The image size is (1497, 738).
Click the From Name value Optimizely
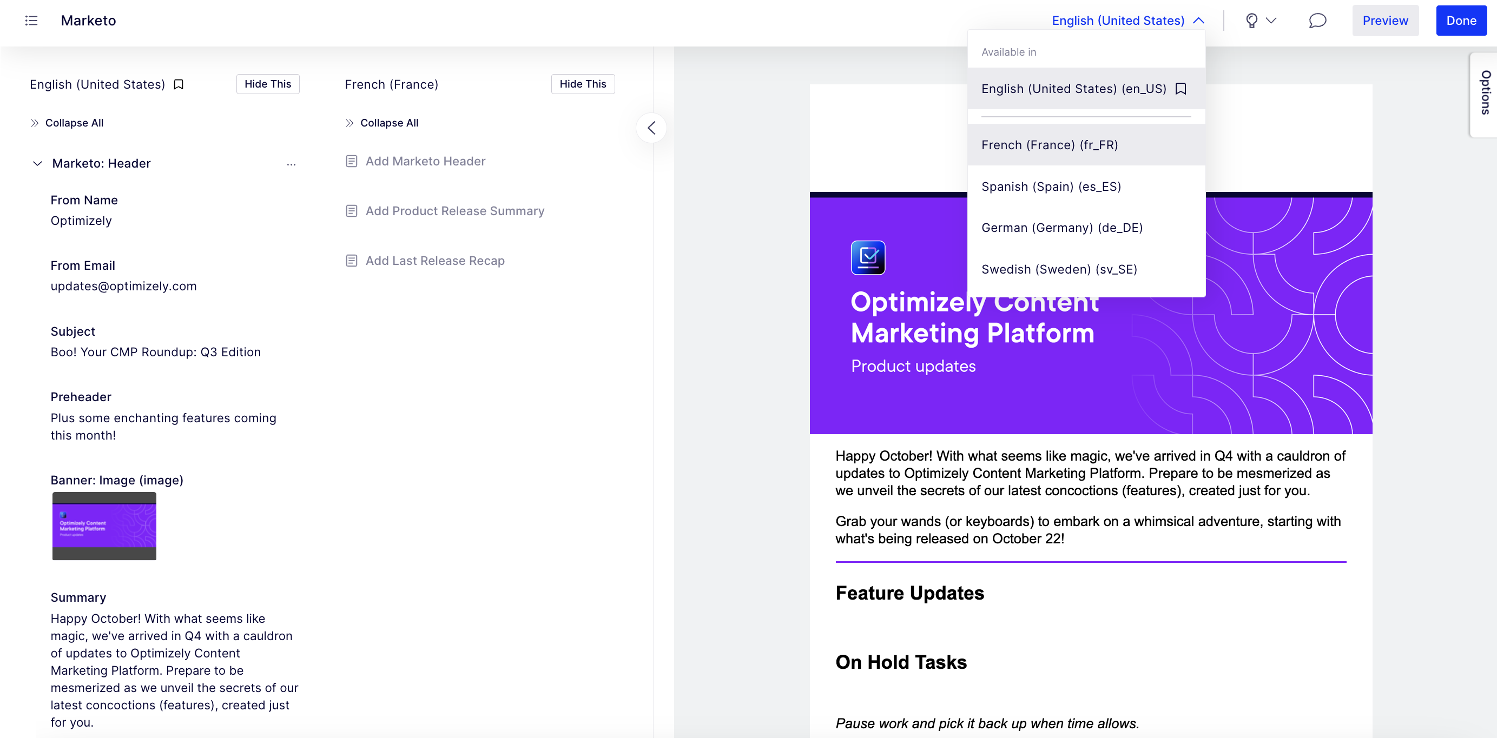click(81, 221)
